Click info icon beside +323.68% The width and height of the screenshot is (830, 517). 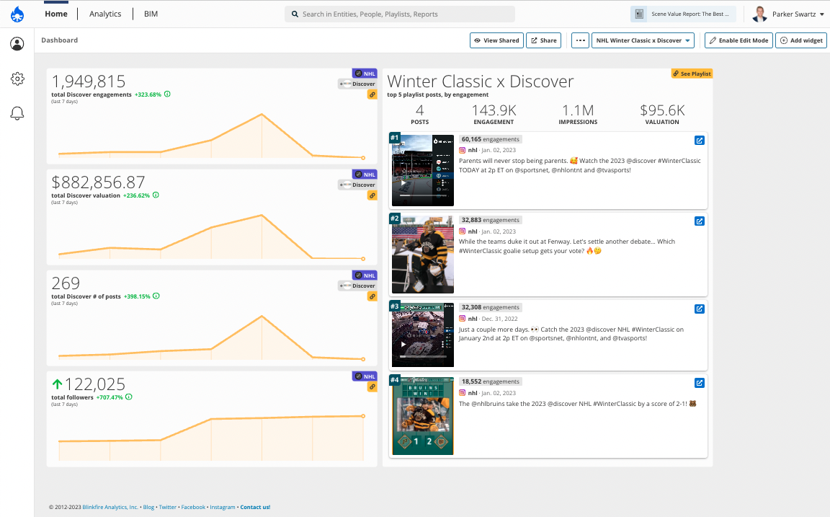click(167, 94)
